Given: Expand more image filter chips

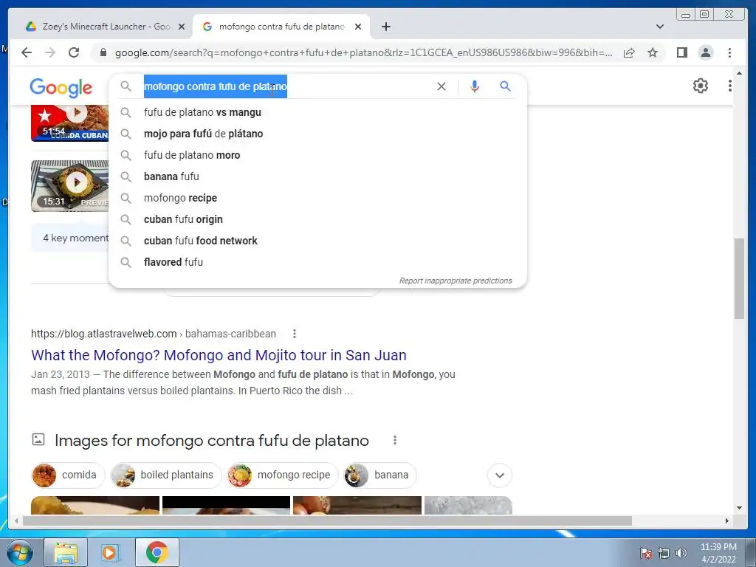Looking at the screenshot, I should click(500, 475).
